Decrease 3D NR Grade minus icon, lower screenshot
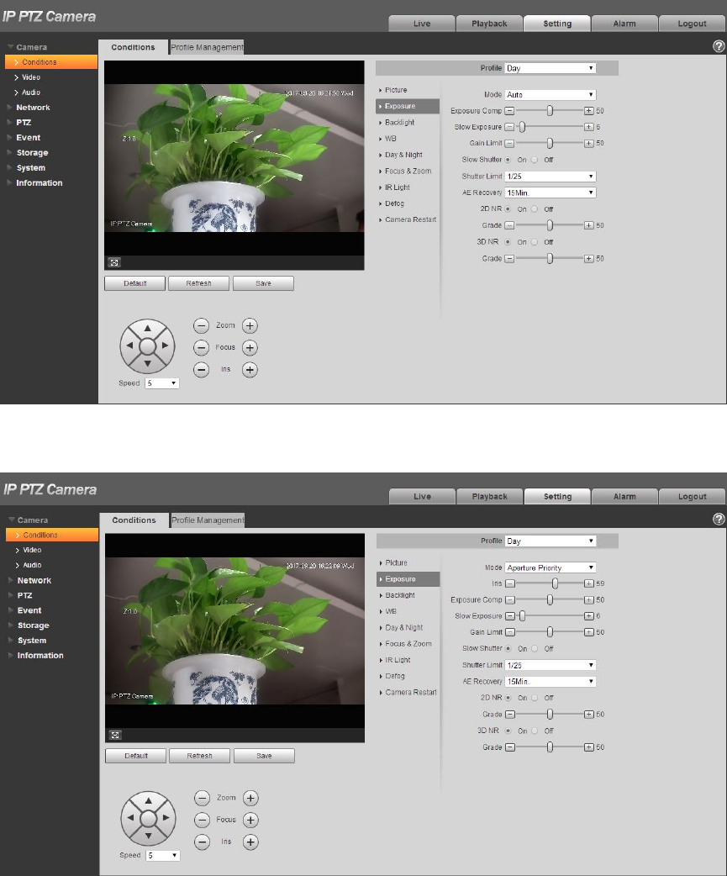This screenshot has height=876, width=727. tap(510, 747)
